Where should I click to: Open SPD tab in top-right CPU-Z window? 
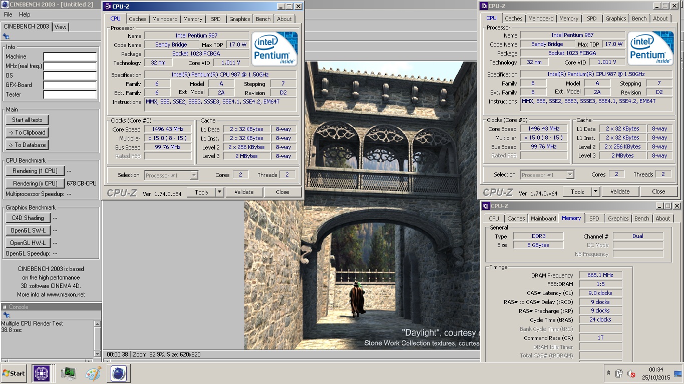[592, 18]
